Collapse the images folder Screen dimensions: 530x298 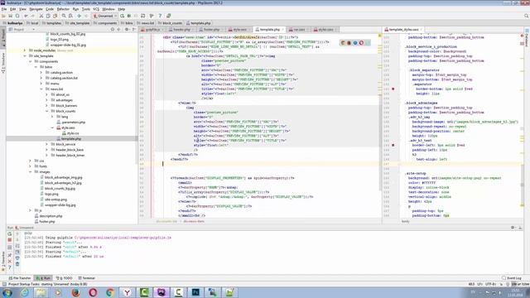[x=30, y=172]
